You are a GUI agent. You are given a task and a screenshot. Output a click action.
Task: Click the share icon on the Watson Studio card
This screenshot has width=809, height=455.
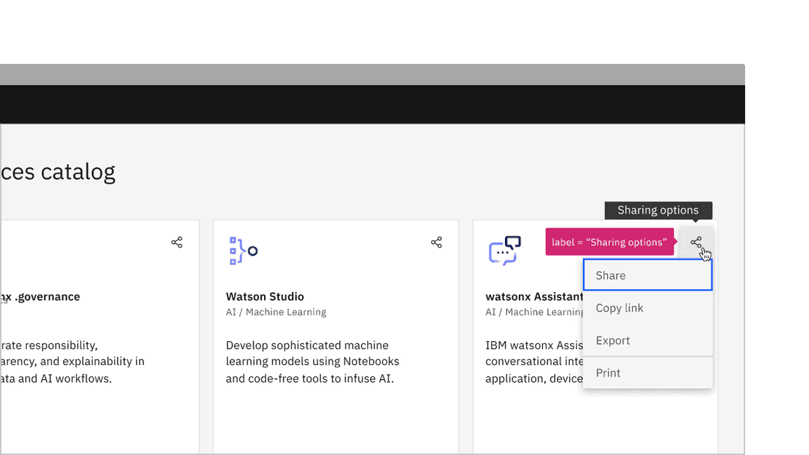436,242
